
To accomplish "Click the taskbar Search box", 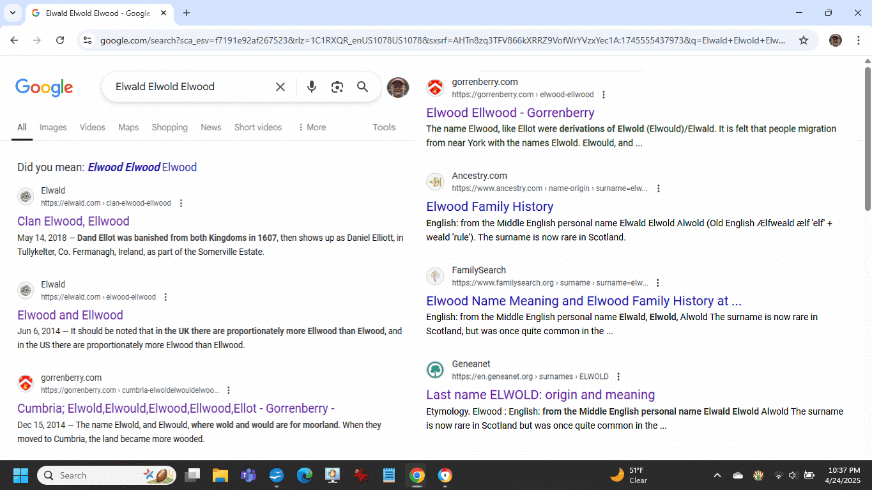I will pyautogui.click(x=106, y=475).
